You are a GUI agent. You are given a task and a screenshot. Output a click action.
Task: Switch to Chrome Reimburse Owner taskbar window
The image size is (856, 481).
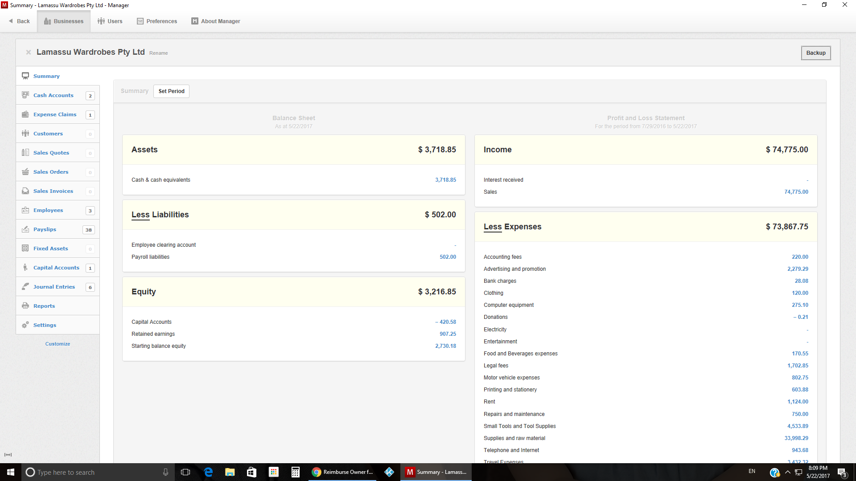point(342,472)
